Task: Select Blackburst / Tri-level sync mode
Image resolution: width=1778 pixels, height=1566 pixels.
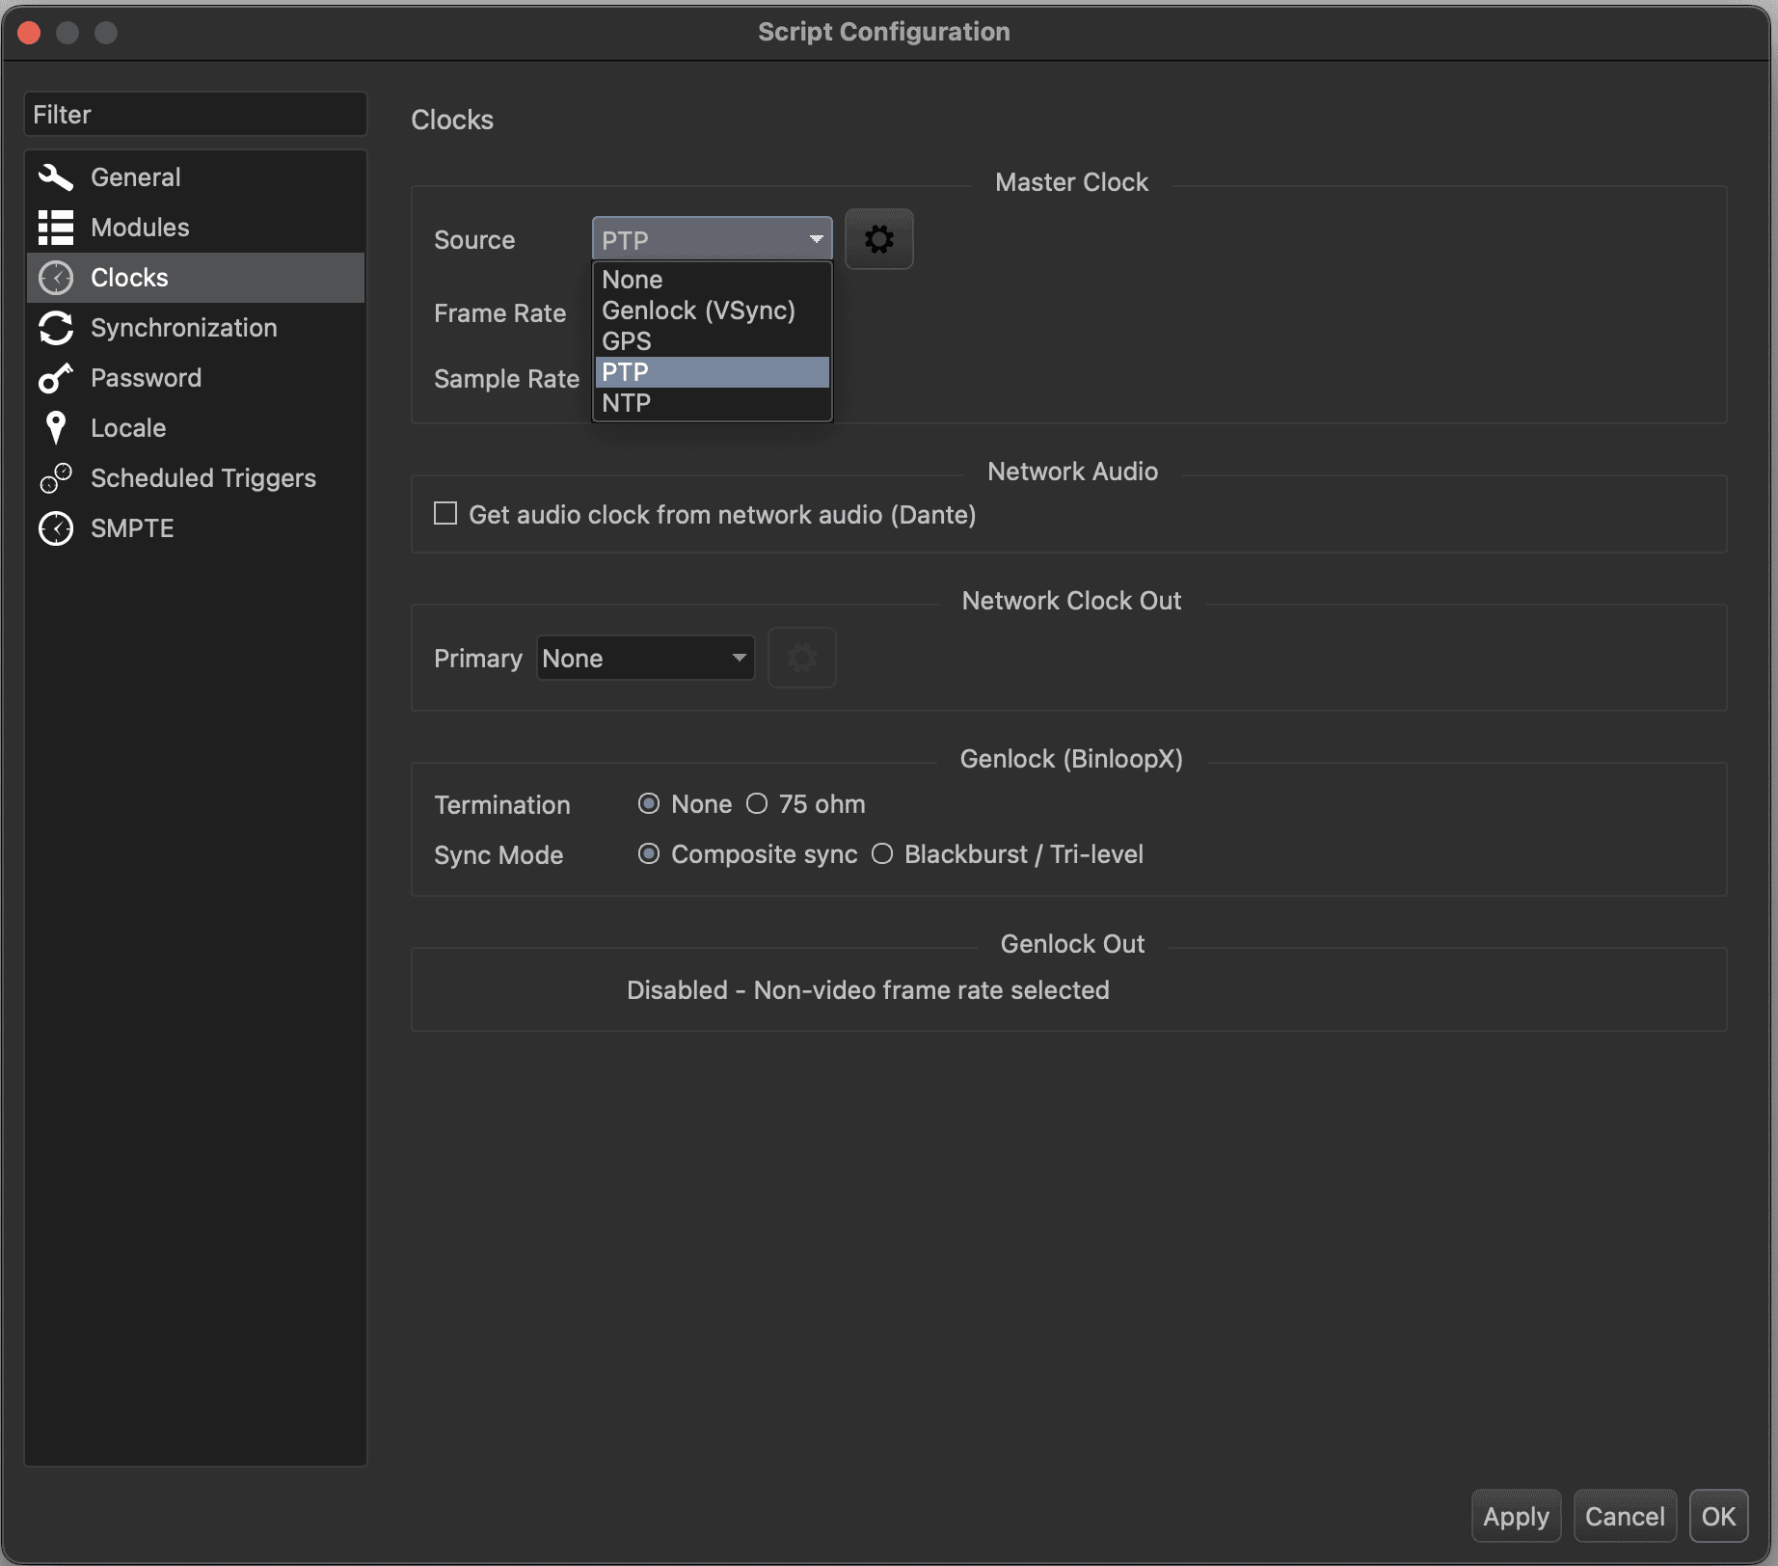Action: tap(882, 854)
